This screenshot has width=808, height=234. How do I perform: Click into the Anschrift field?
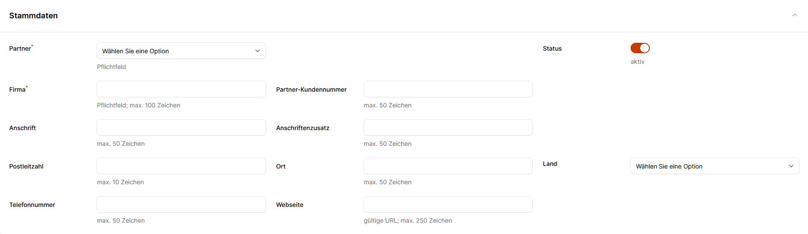pyautogui.click(x=181, y=127)
